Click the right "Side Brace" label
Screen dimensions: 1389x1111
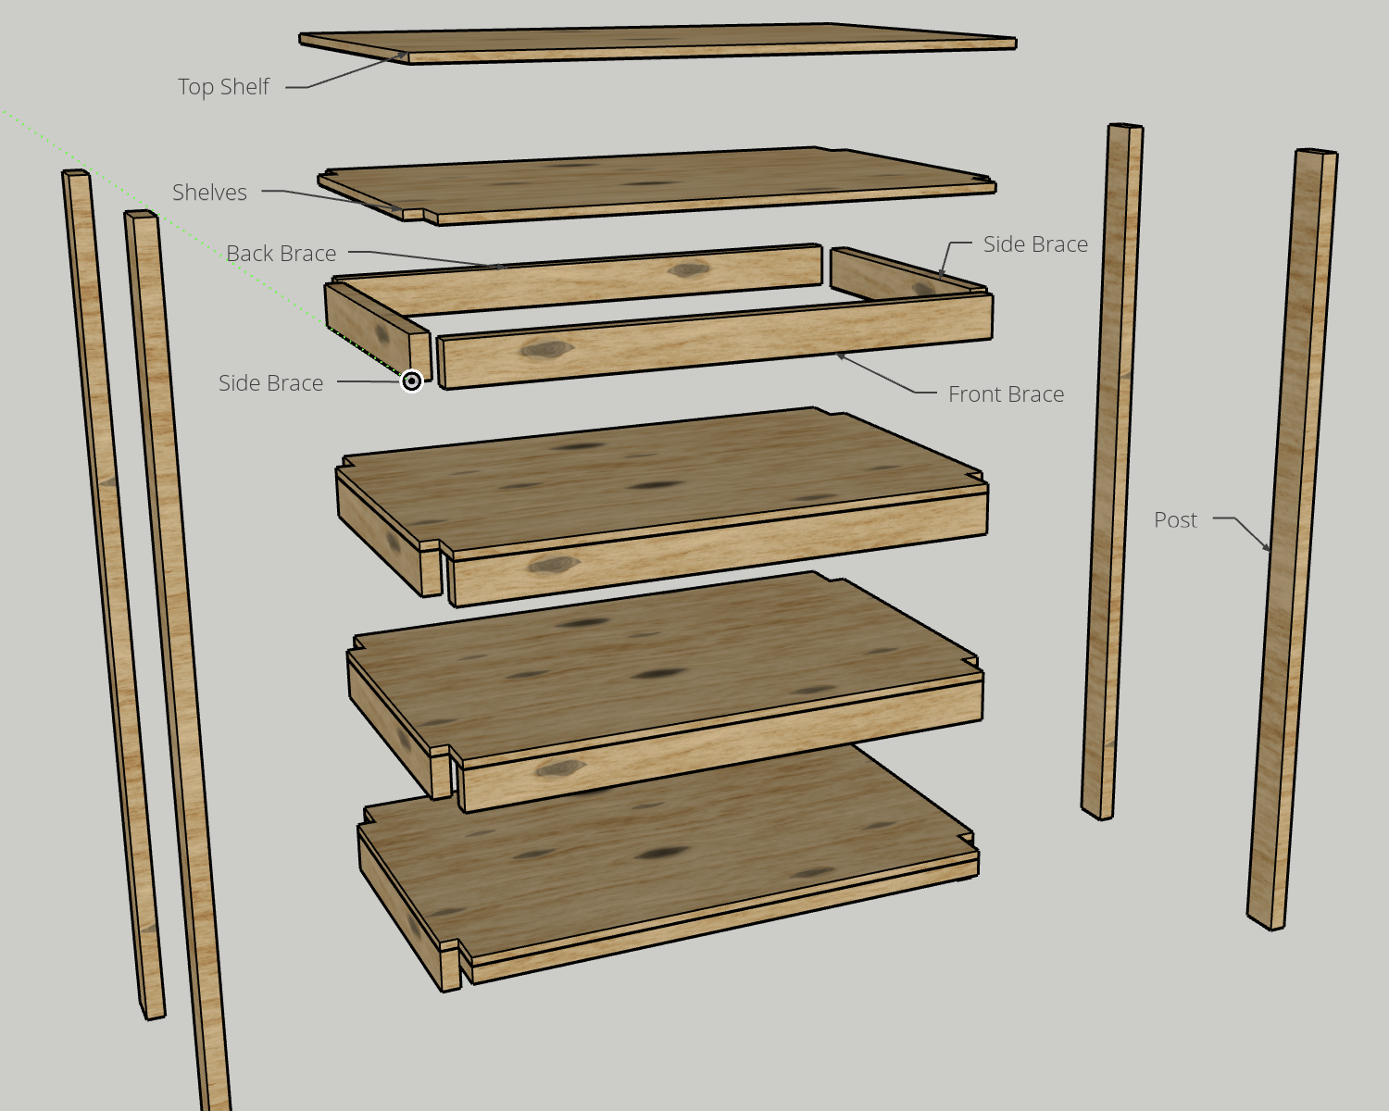pos(1035,244)
